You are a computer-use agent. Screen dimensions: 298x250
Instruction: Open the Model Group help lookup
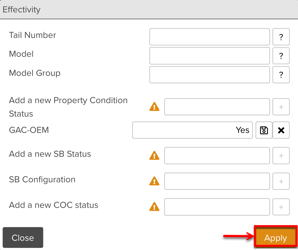[281, 75]
